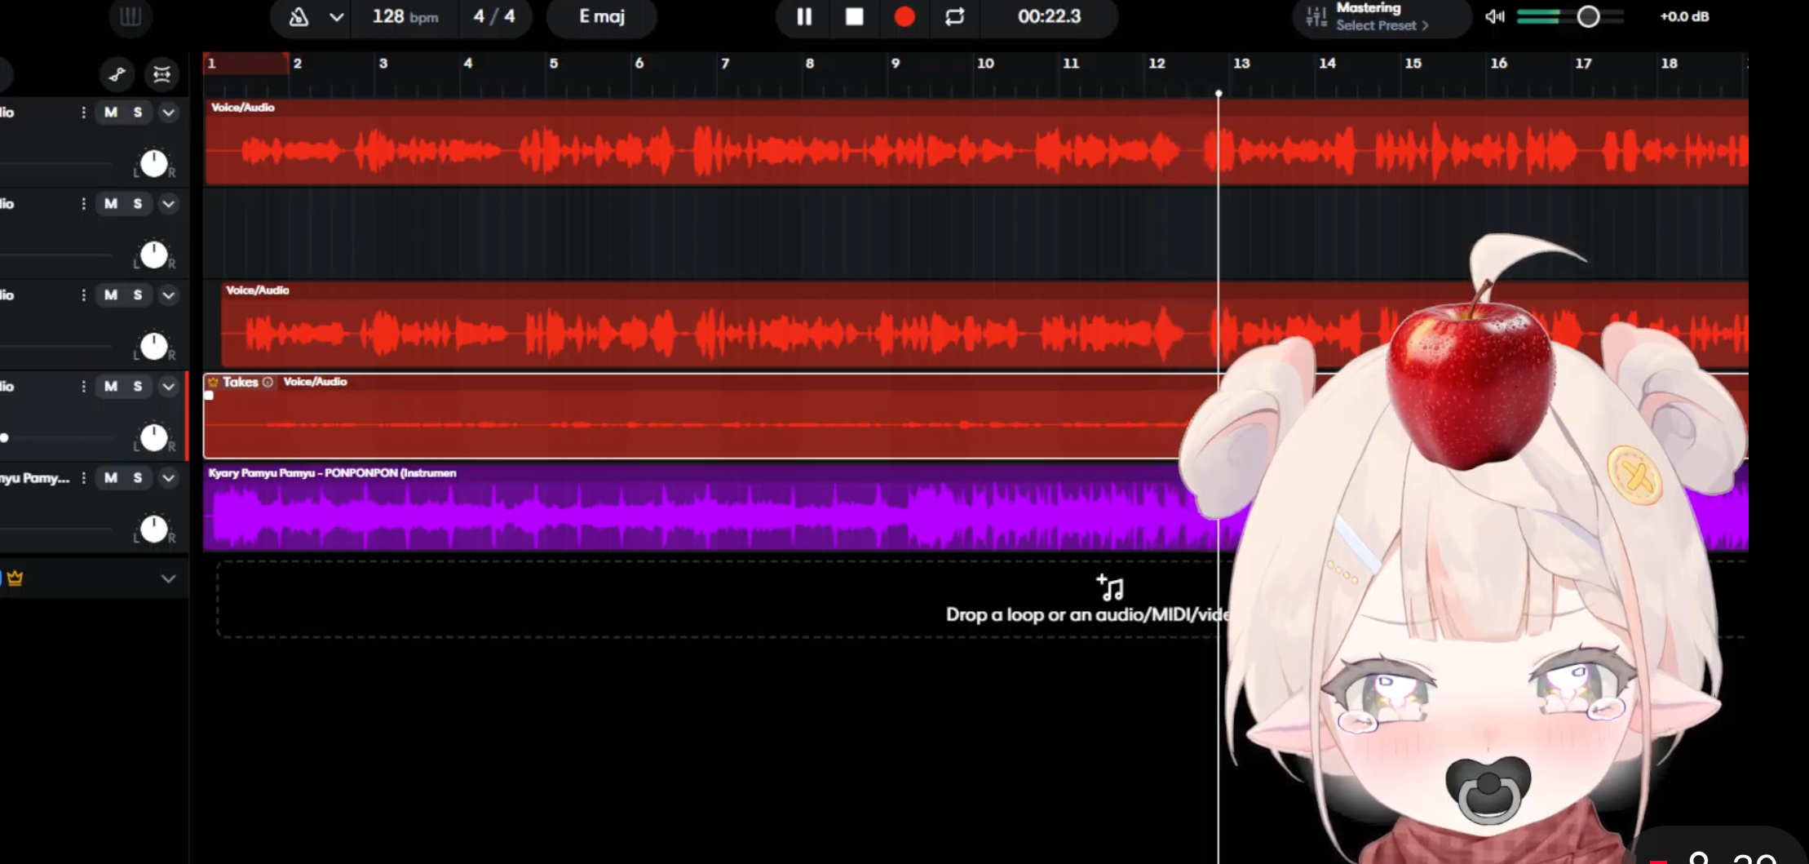Expand the first track's chevron
Viewport: 1809px width, 864px height.
coord(168,113)
